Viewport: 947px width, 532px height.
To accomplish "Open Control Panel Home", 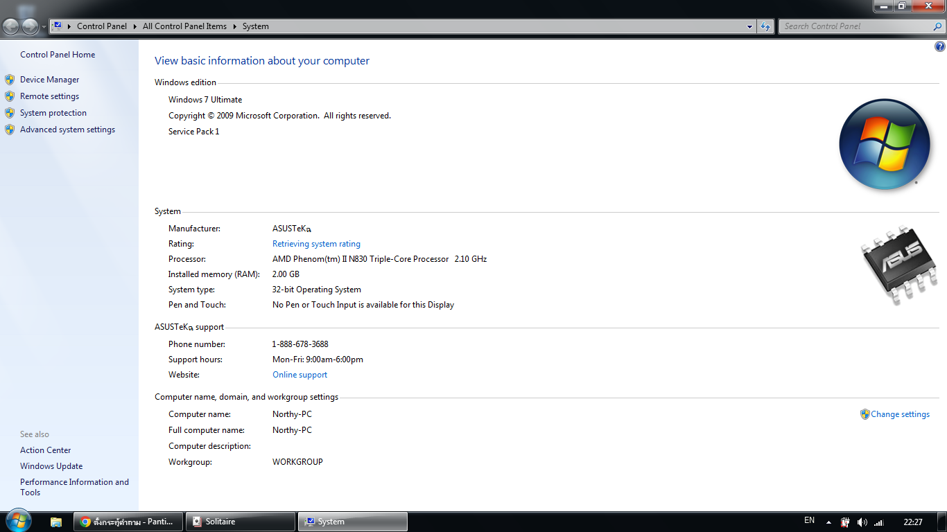I will coord(58,55).
